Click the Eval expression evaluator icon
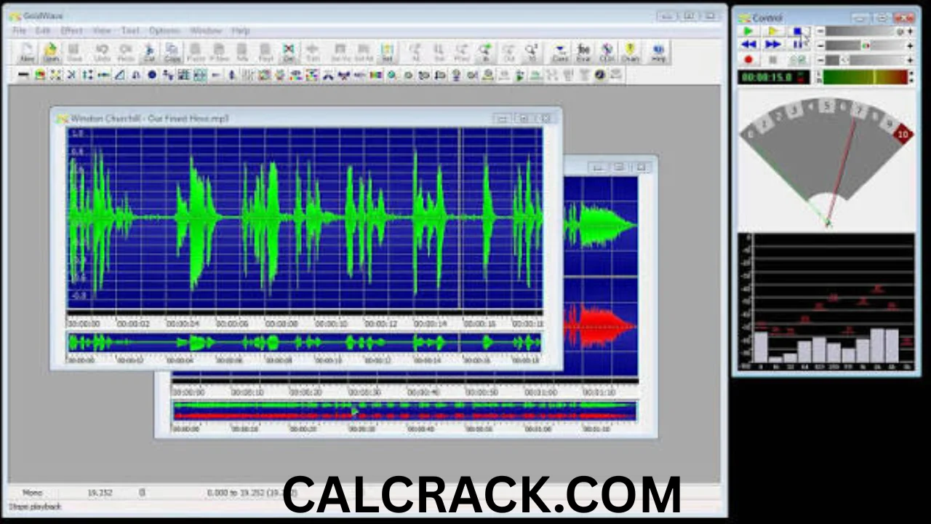Image resolution: width=931 pixels, height=524 pixels. click(583, 52)
